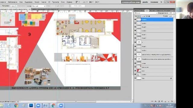193x108 pixels.
Task: Open the status bar info arrow menu
Action: [18, 102]
